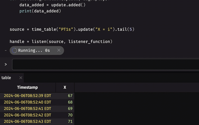Switch to the table tab
This screenshot has height=125, width=199.
point(7,78)
